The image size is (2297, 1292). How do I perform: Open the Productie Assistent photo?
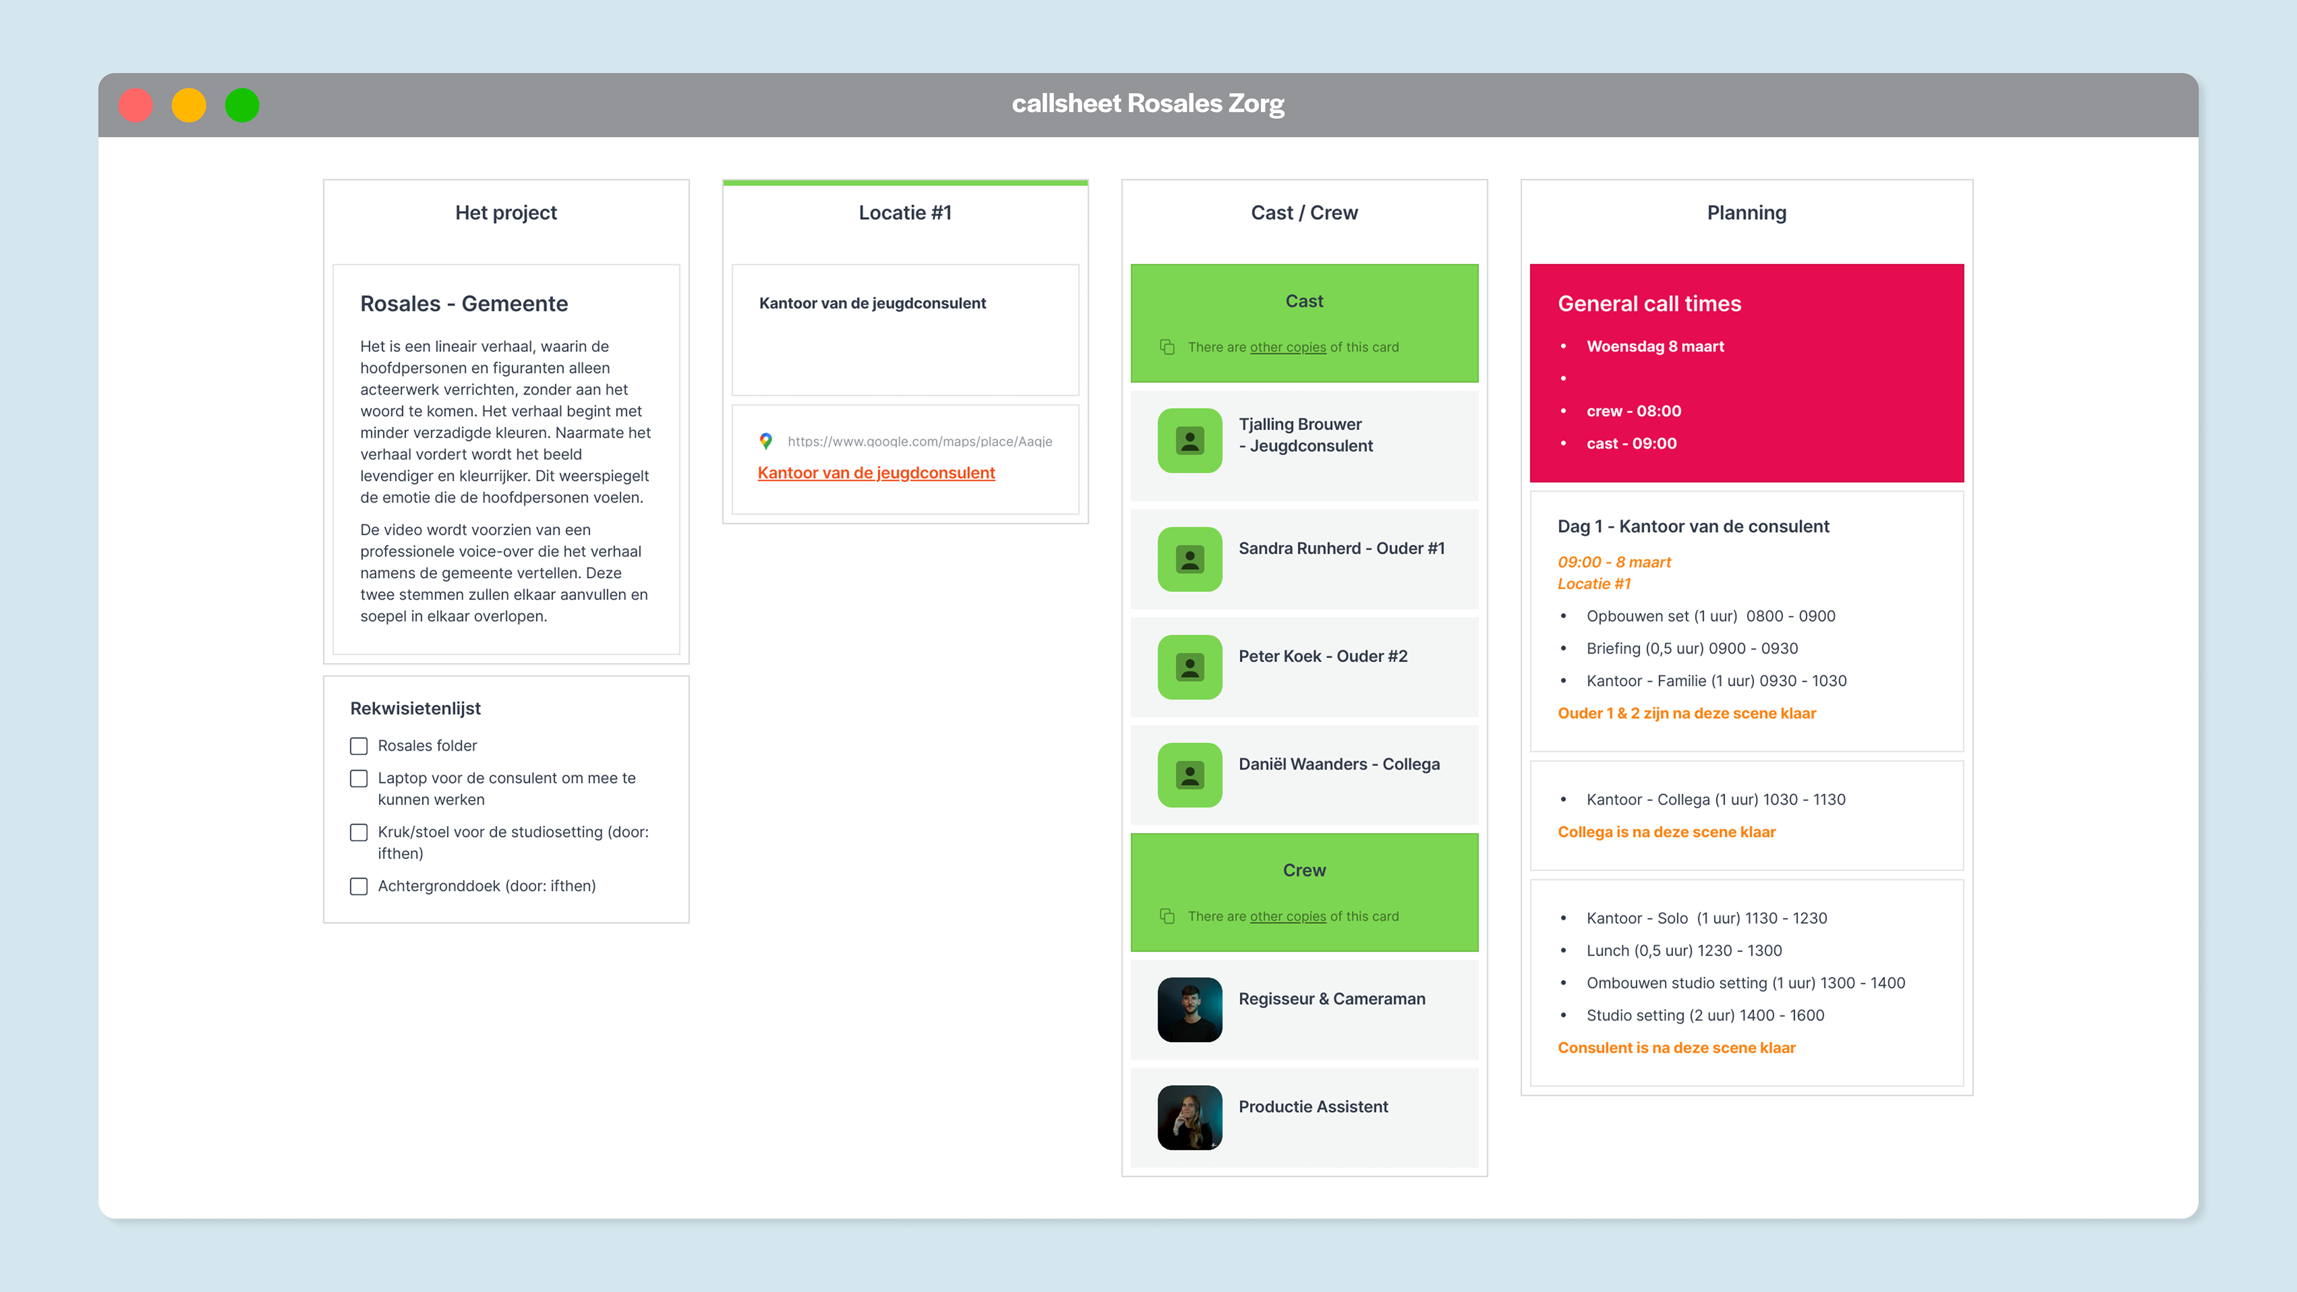[x=1189, y=1117]
